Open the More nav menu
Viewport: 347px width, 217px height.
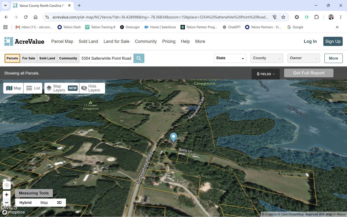200,41
